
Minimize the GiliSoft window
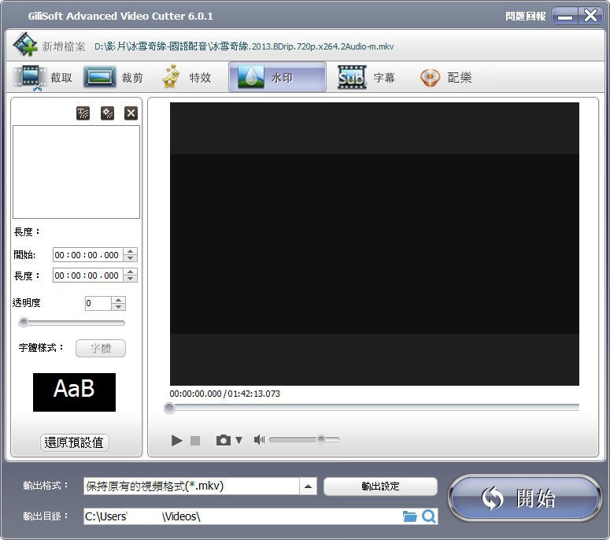click(564, 17)
